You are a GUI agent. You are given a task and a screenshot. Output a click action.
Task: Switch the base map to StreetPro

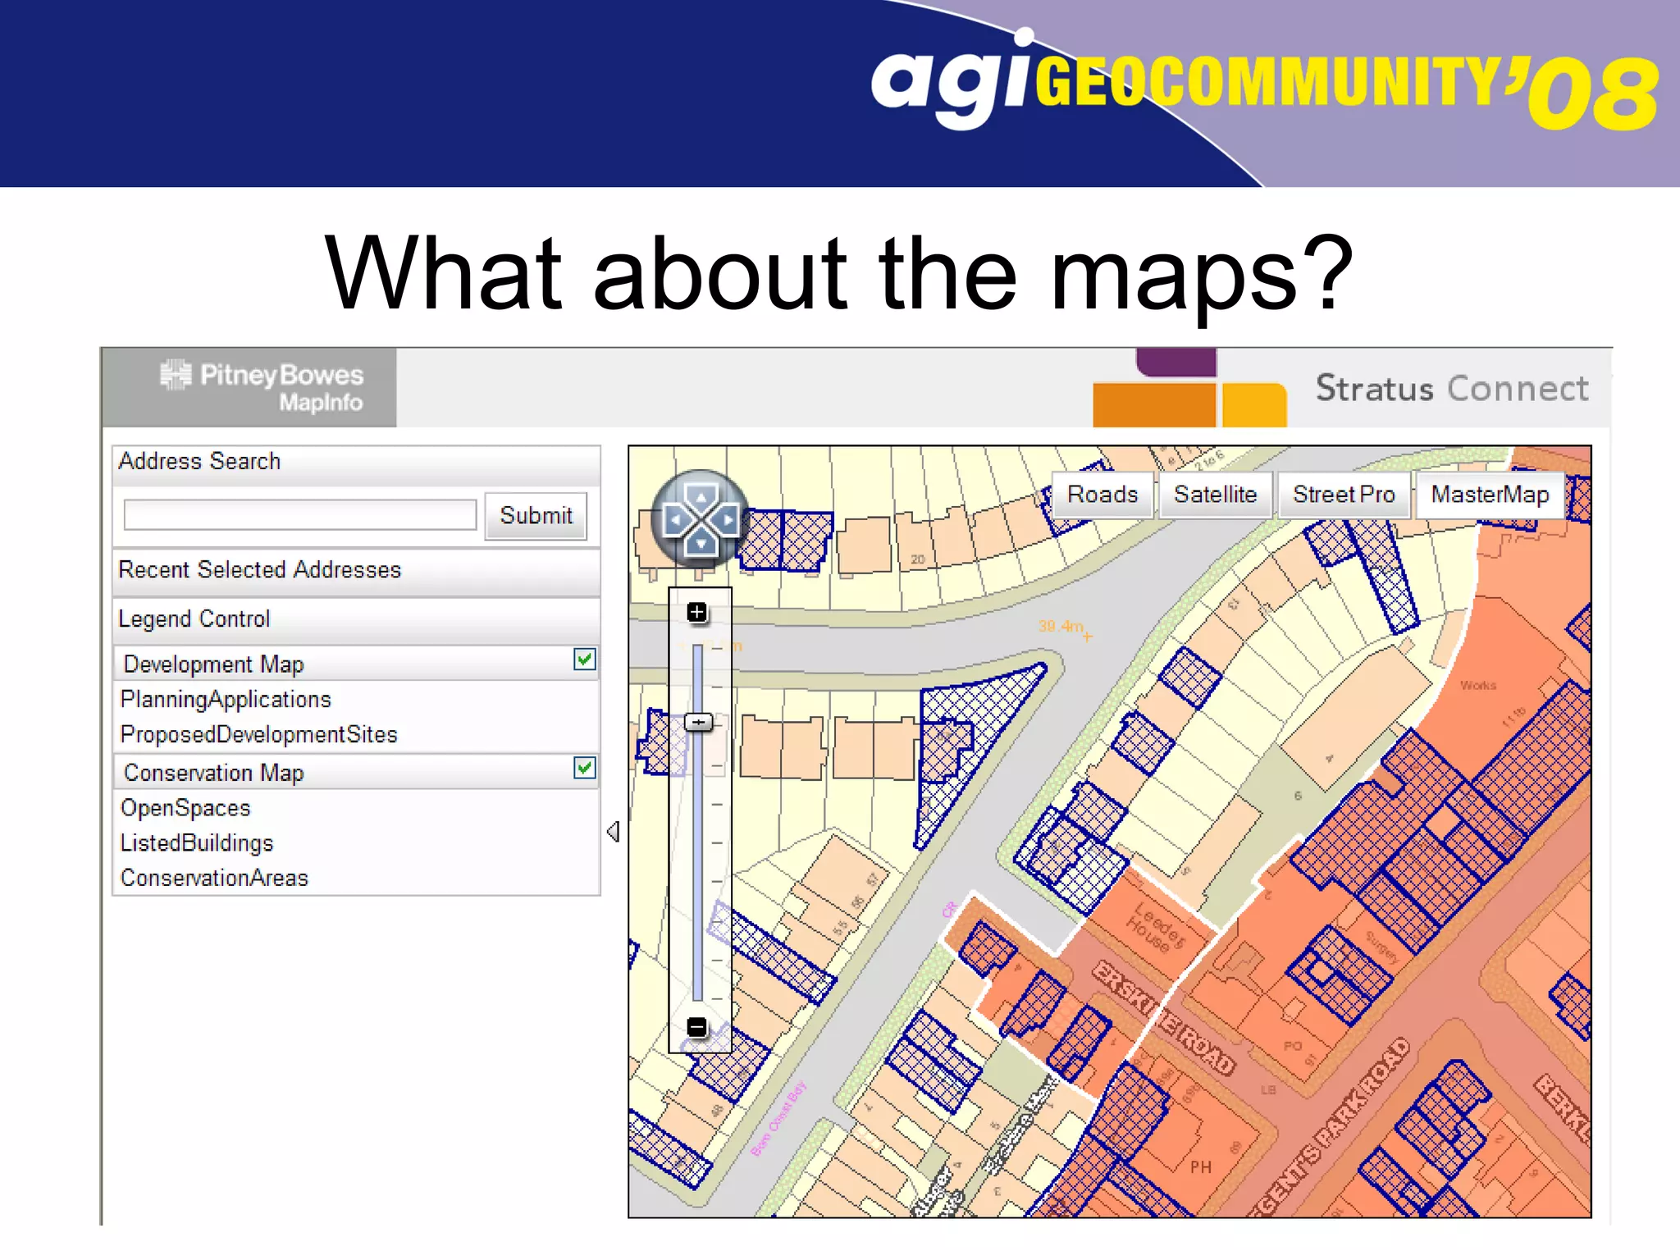1344,495
